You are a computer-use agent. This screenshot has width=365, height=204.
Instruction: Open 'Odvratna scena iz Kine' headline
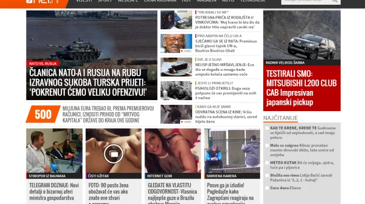[226, 117]
